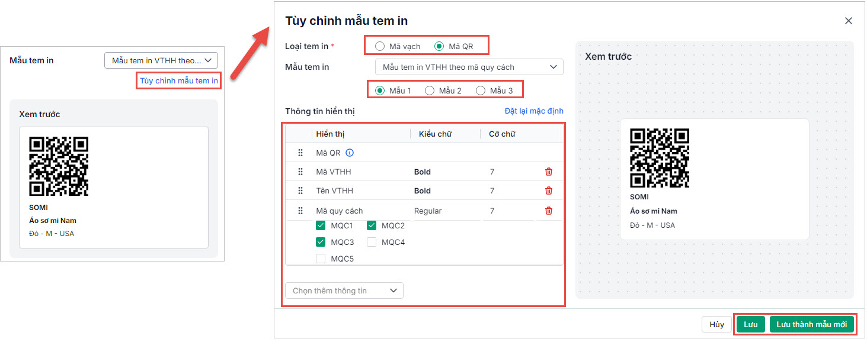Uncheck the MQC2 checkbox

point(372,225)
